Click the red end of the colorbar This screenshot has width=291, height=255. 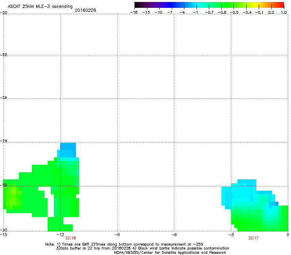tap(281, 5)
